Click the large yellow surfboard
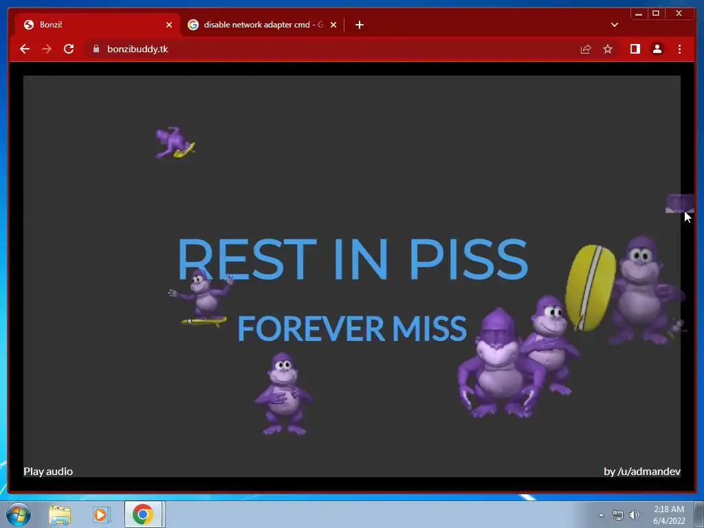This screenshot has width=704, height=528. click(x=590, y=288)
